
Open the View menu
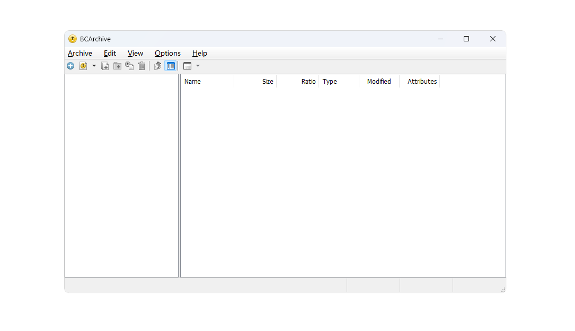tap(135, 53)
